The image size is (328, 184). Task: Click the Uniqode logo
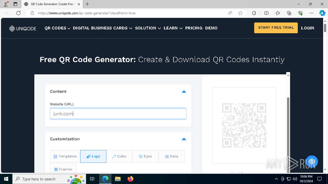pyautogui.click(x=23, y=28)
